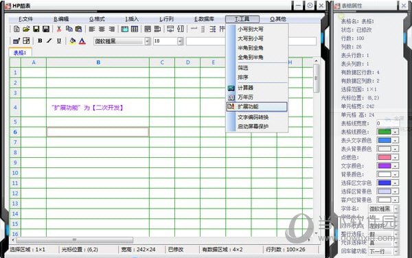Select the table layout icon beside the pencil icon
412x258 pixels.
point(26,40)
